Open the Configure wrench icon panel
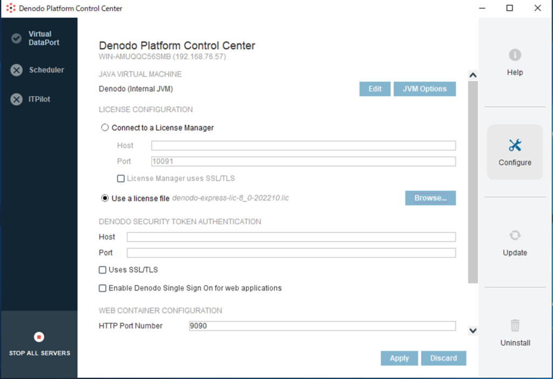Image resolution: width=553 pixels, height=379 pixels. tap(515, 145)
